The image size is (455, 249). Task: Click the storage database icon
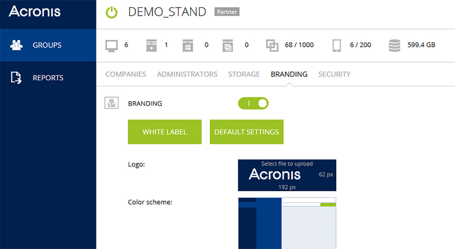pyautogui.click(x=394, y=45)
